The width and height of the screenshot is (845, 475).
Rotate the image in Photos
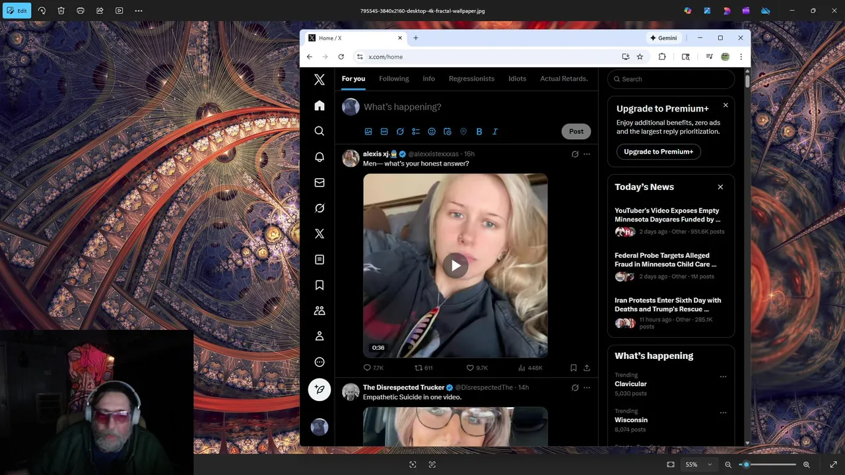pos(42,11)
